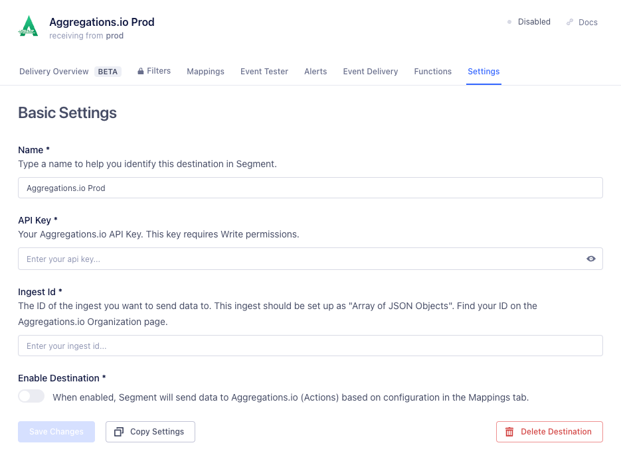Reveal API key with the eye icon
Viewport: 621px width, 457px height.
(x=590, y=259)
